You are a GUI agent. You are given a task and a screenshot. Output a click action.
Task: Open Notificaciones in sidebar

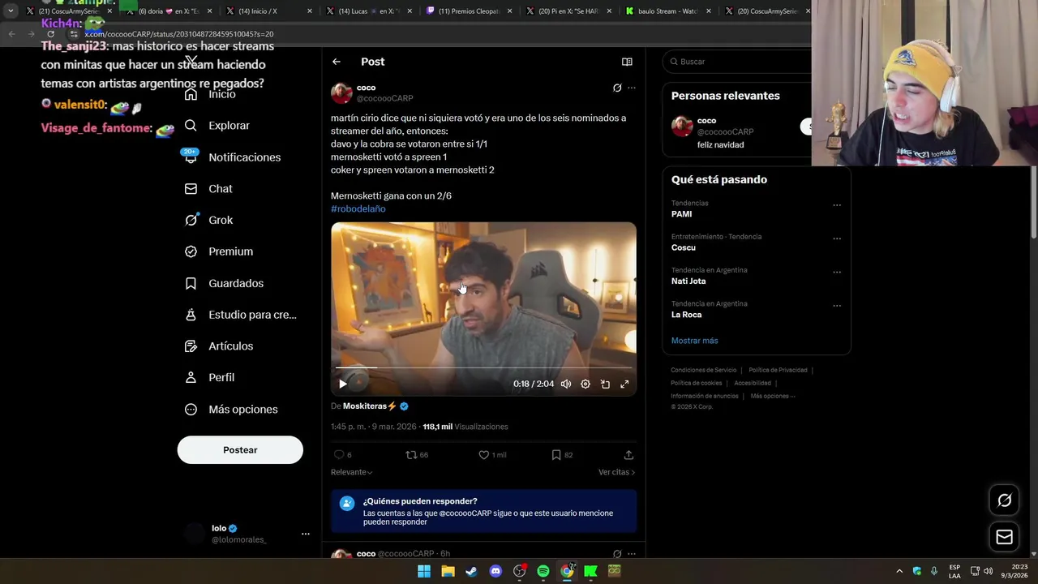(x=233, y=157)
